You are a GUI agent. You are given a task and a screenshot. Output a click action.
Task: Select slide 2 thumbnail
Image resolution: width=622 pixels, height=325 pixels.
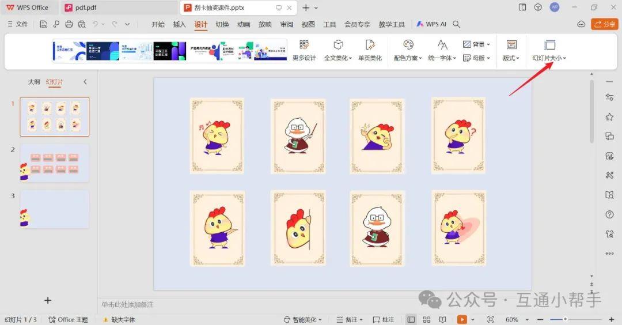pyautogui.click(x=55, y=162)
